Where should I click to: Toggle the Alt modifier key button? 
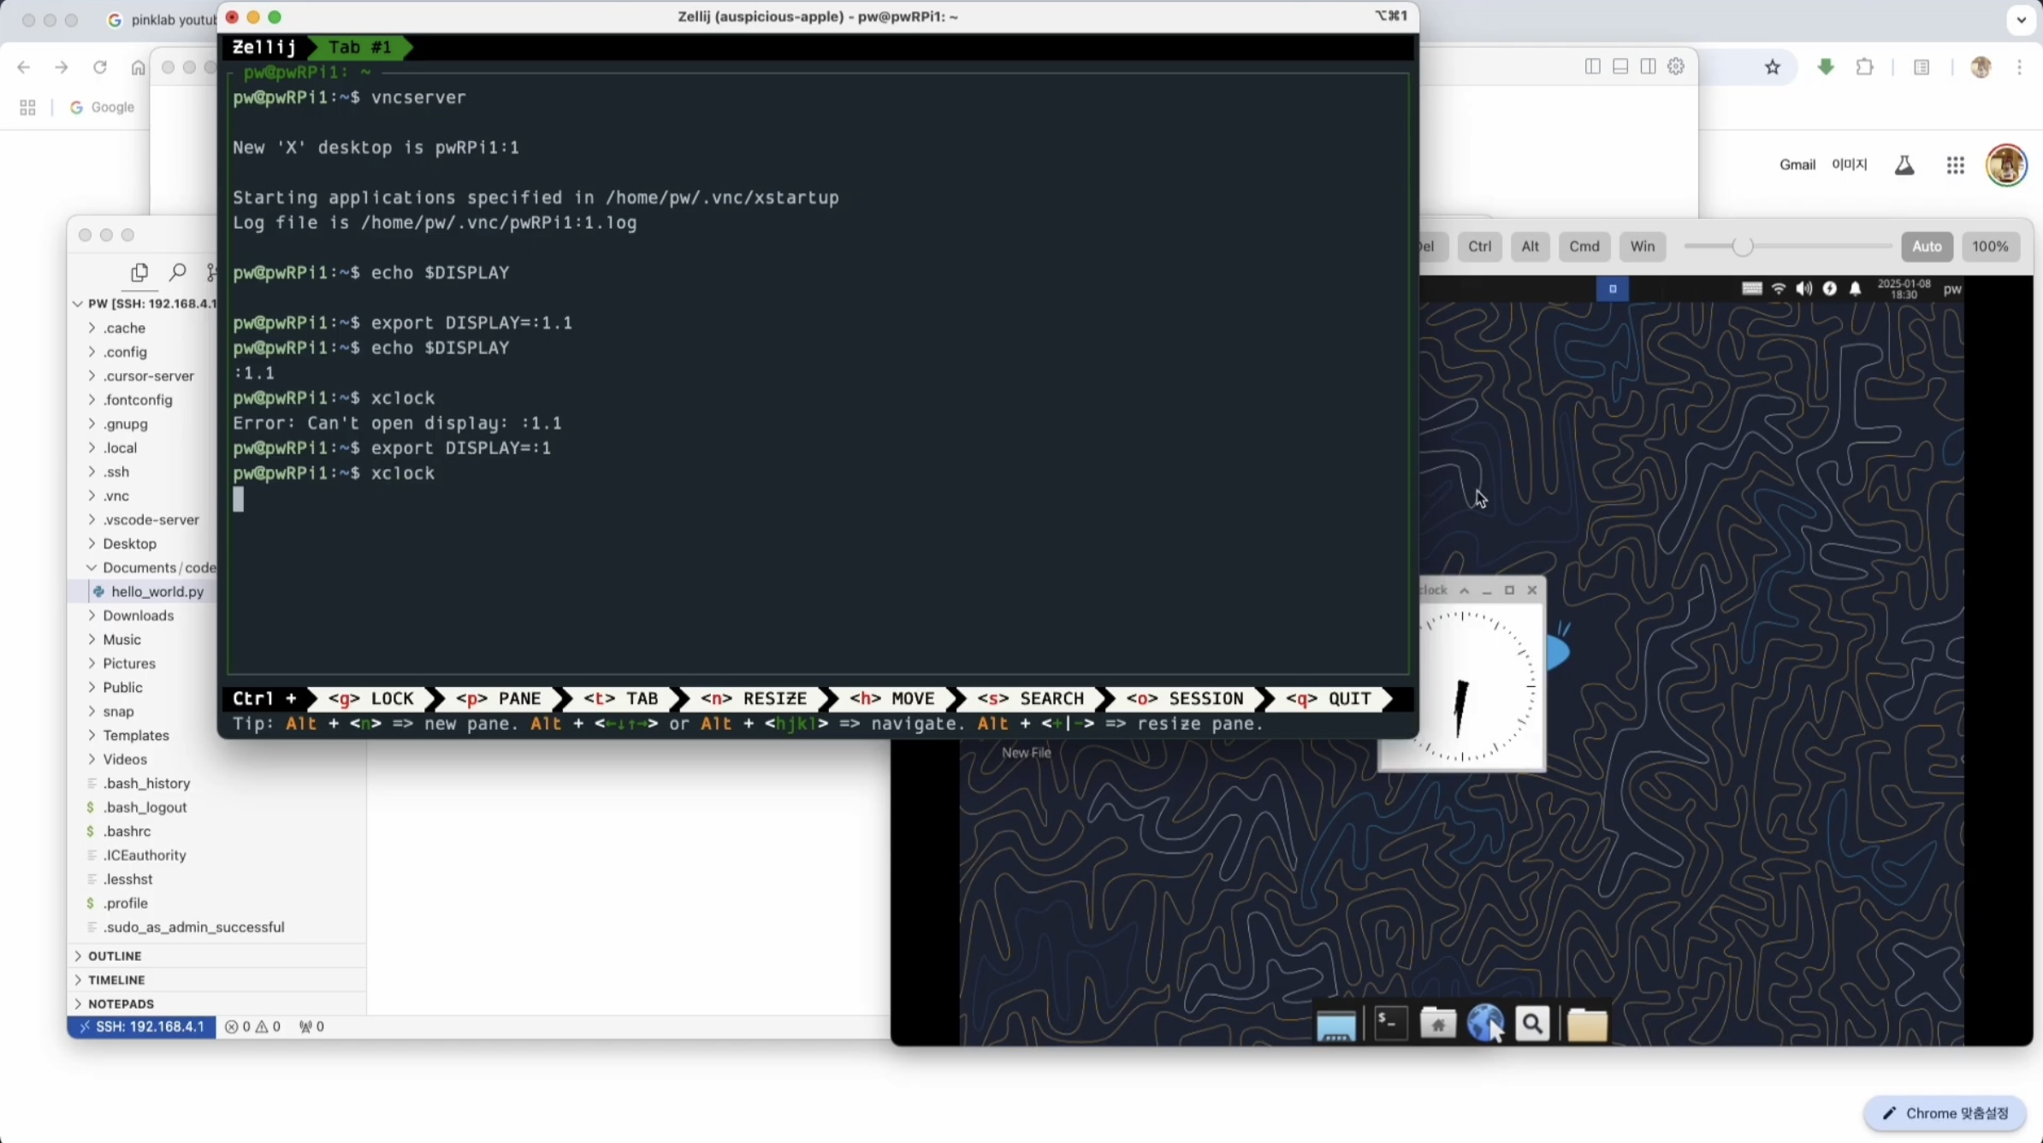click(1530, 246)
